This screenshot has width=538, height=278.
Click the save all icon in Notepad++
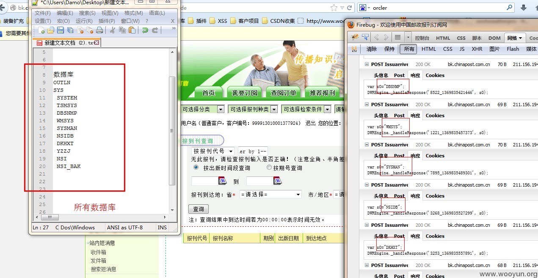70,30
